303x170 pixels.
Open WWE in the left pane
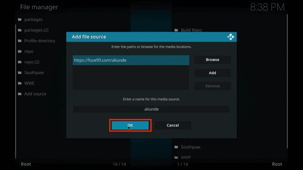30,83
